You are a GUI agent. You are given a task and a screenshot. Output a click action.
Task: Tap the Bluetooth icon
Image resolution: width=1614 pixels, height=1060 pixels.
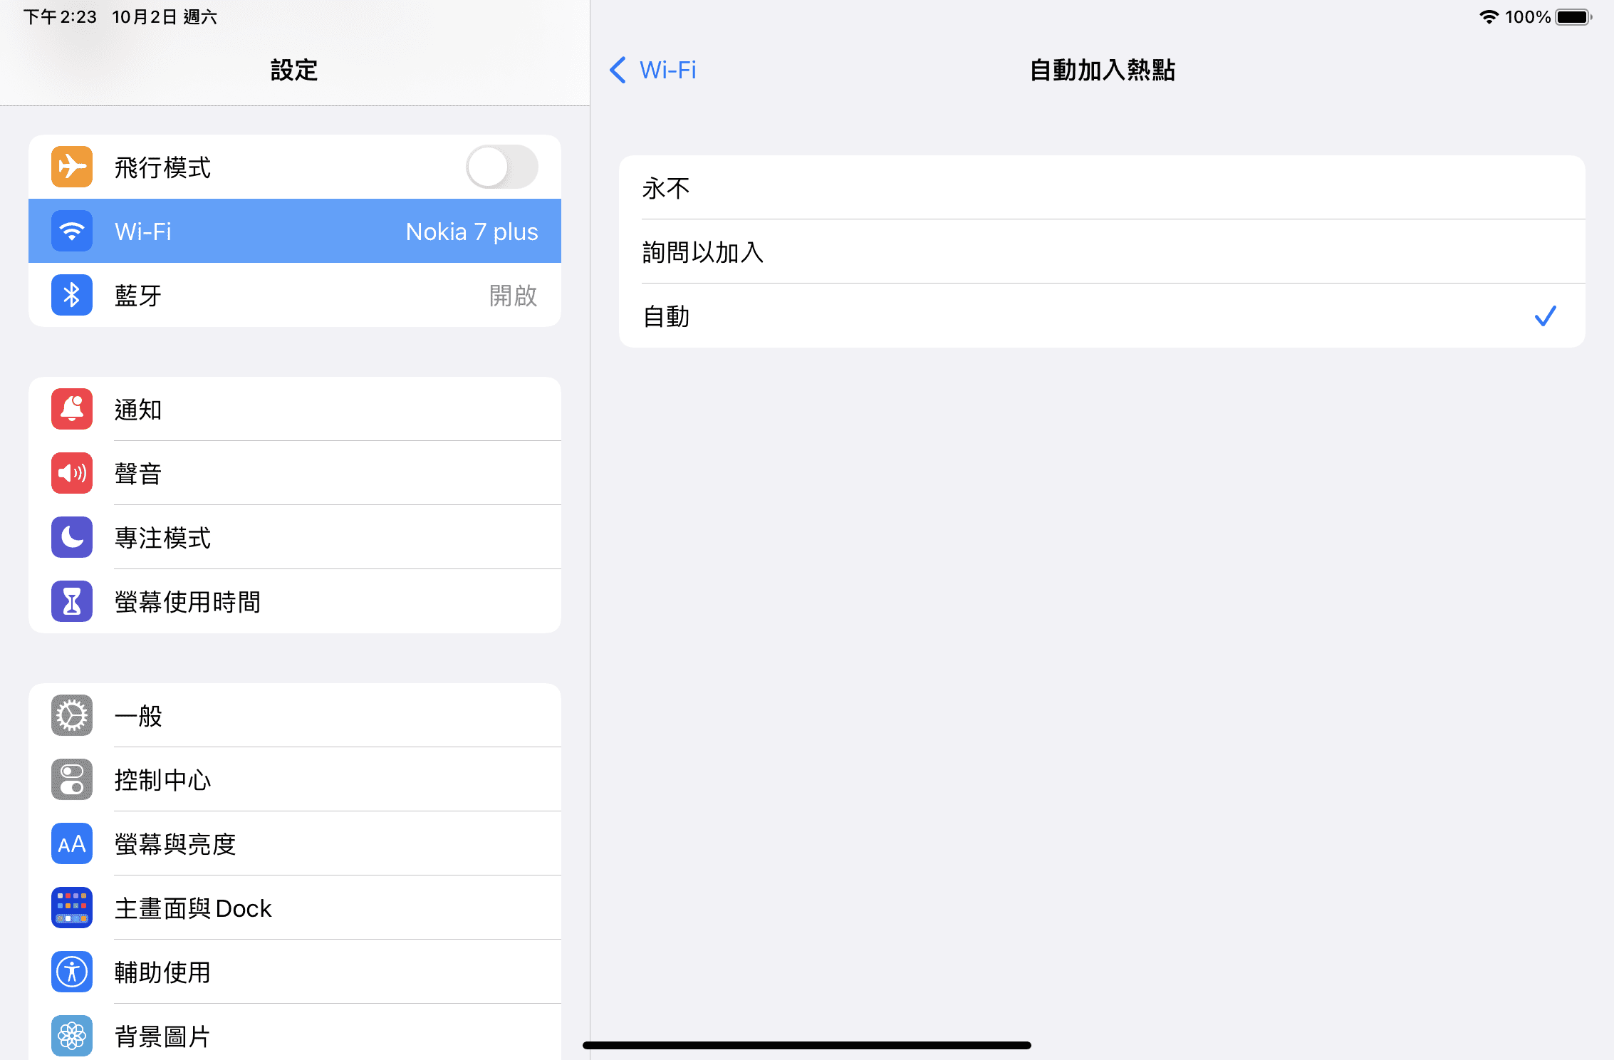(x=72, y=295)
